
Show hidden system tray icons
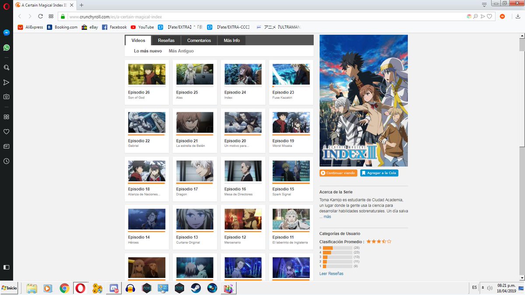[x=483, y=288]
